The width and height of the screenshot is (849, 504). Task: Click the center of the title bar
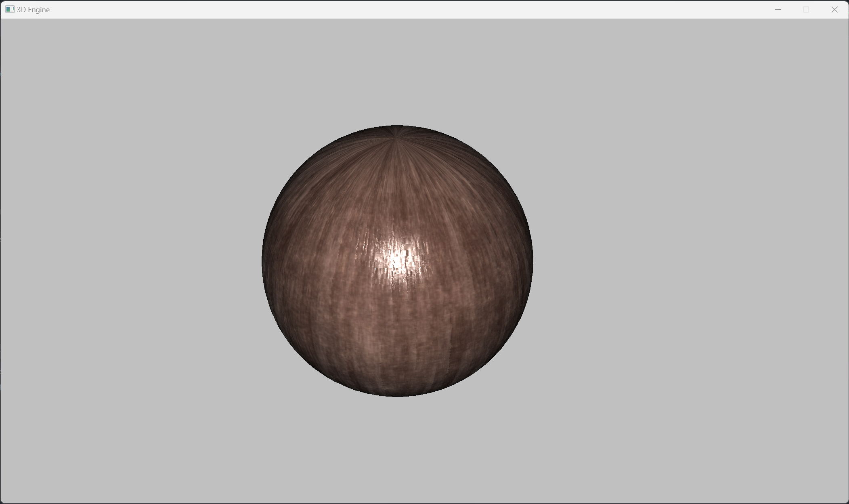coord(424,9)
